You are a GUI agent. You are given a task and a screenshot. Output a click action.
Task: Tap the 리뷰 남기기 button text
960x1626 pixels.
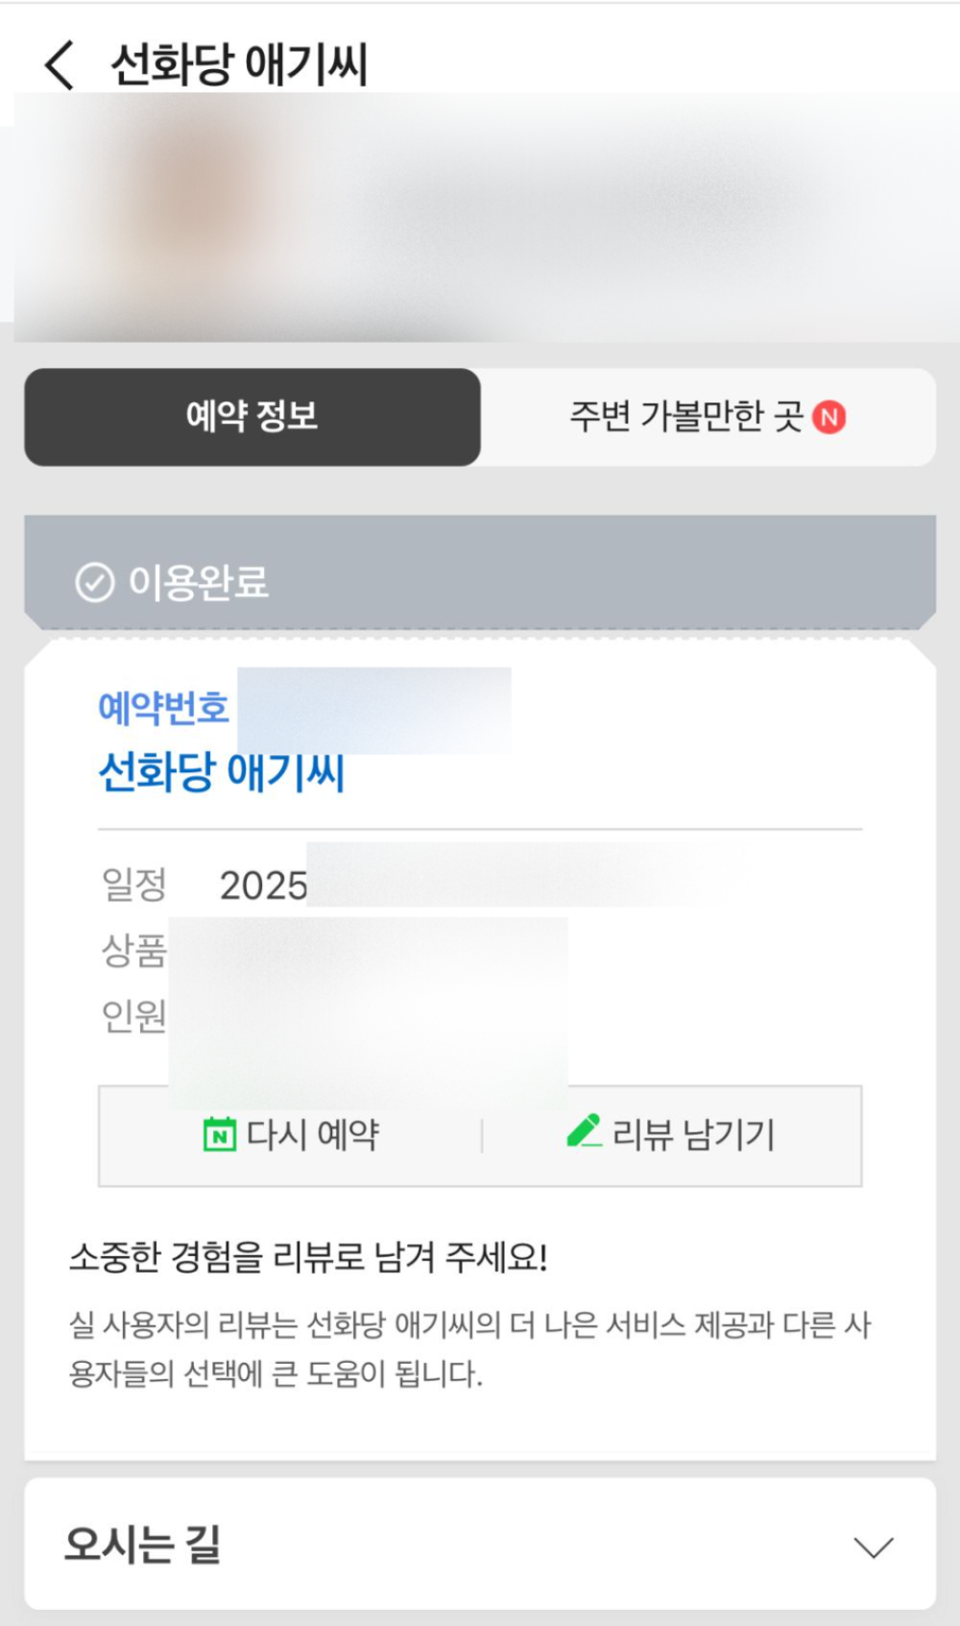[x=693, y=1134]
